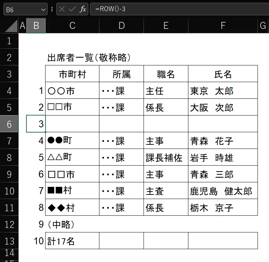Click the formula bar enter checkmark icon
Viewport: 269px width, 262px height.
click(72, 9)
